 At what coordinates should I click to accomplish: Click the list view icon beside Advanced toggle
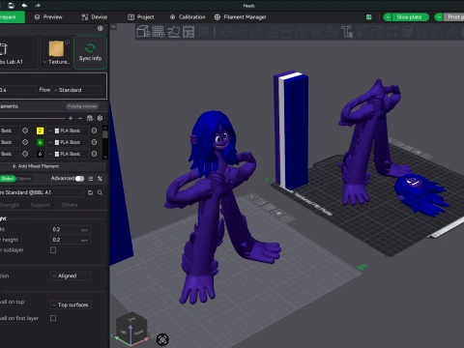(x=91, y=179)
